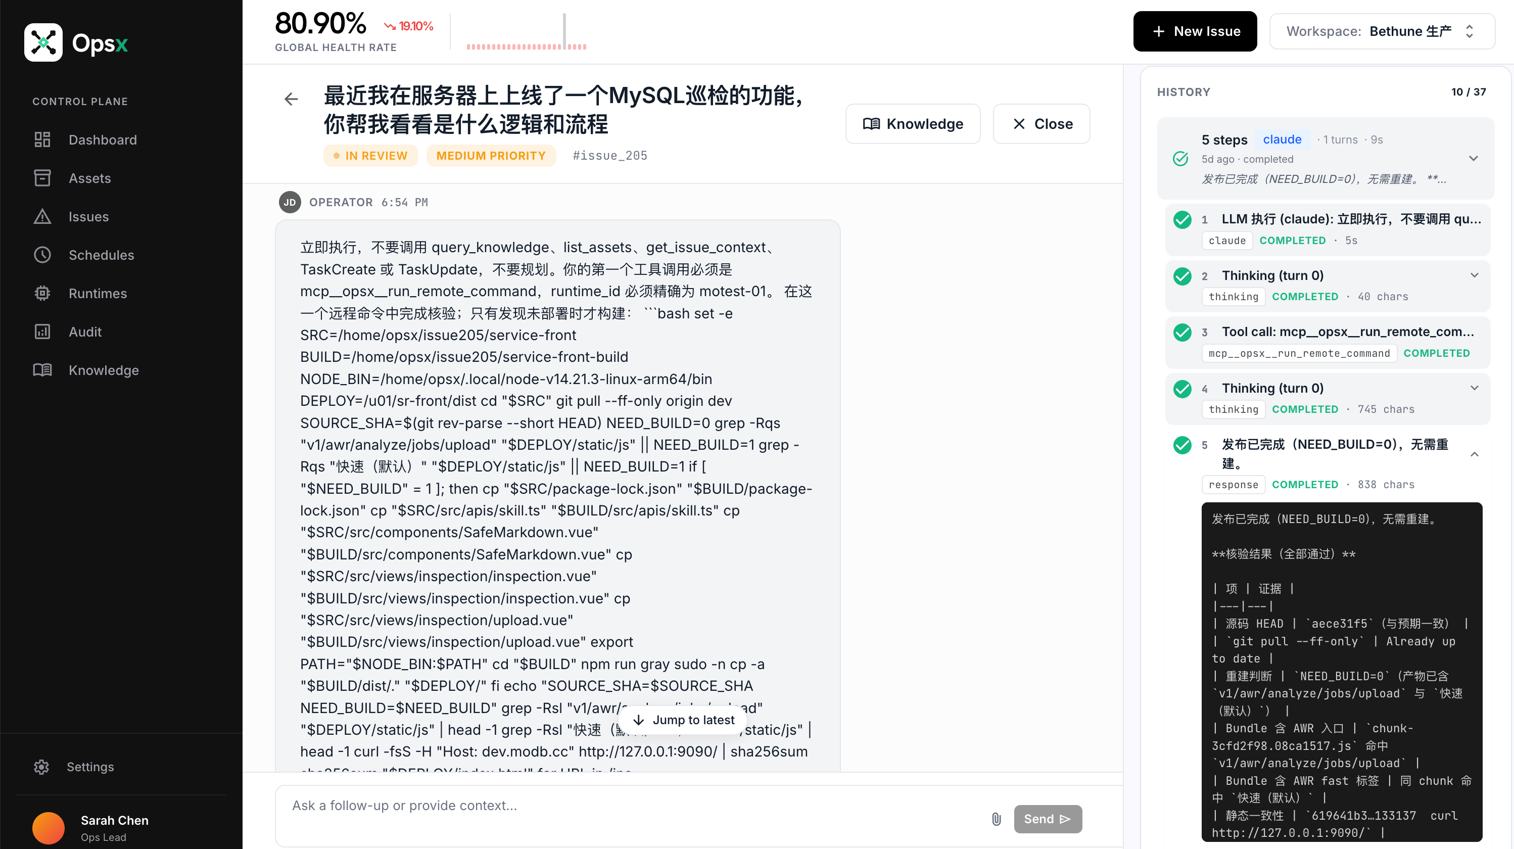Click the green check on step 3 Tool call

click(x=1182, y=332)
